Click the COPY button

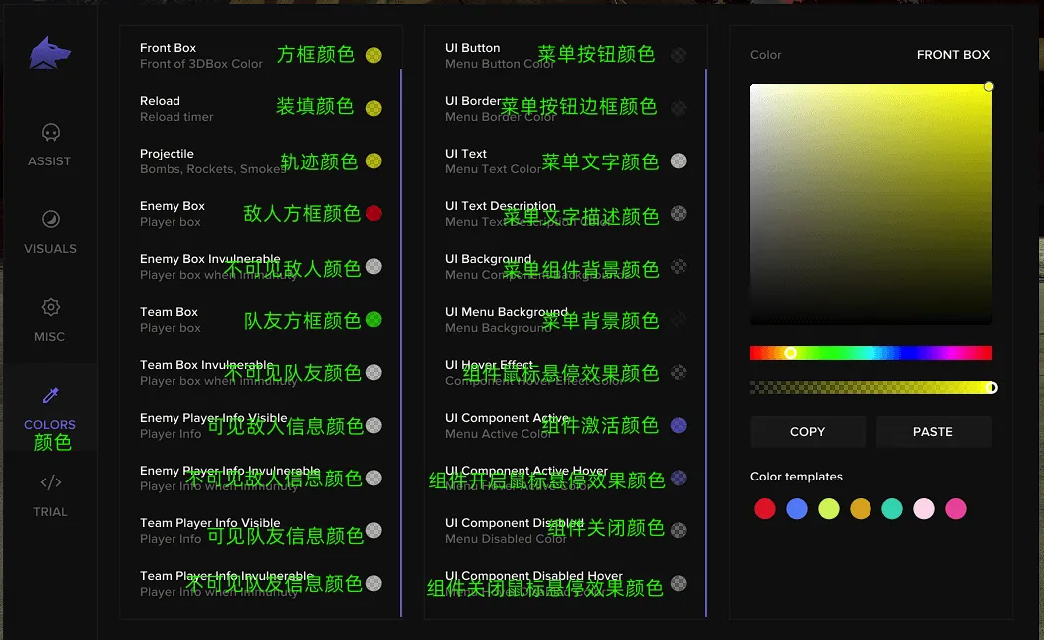coord(807,431)
